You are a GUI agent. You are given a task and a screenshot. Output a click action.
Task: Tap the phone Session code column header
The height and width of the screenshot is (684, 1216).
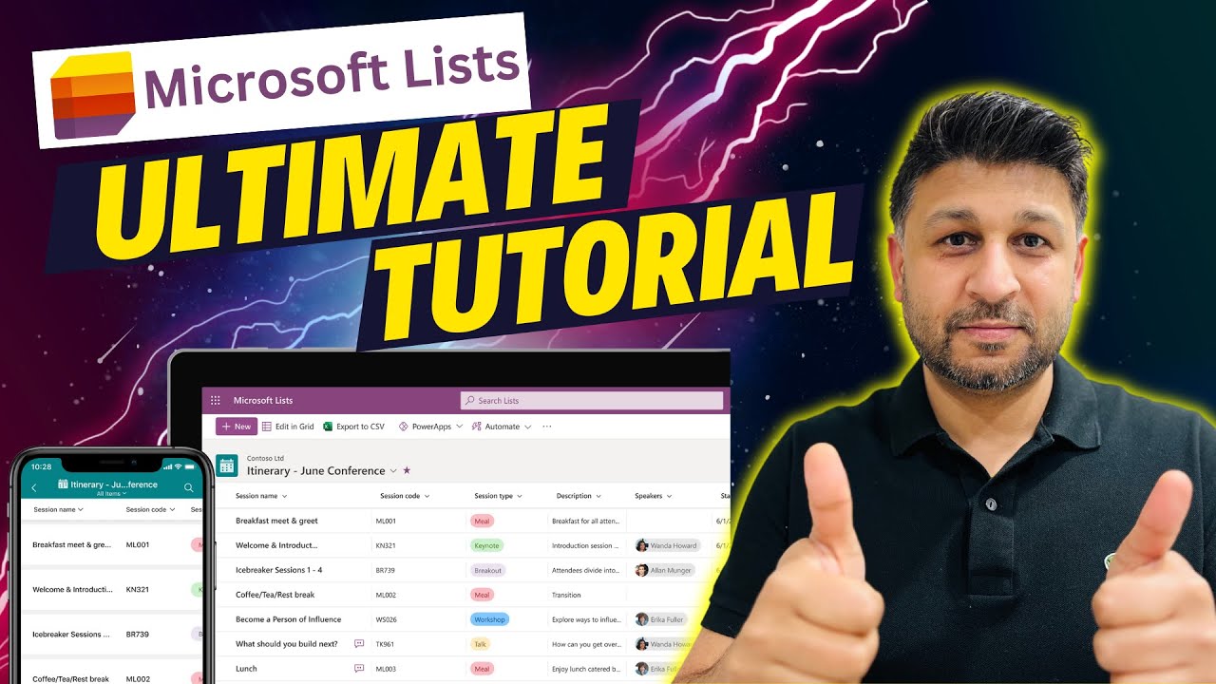click(x=150, y=509)
